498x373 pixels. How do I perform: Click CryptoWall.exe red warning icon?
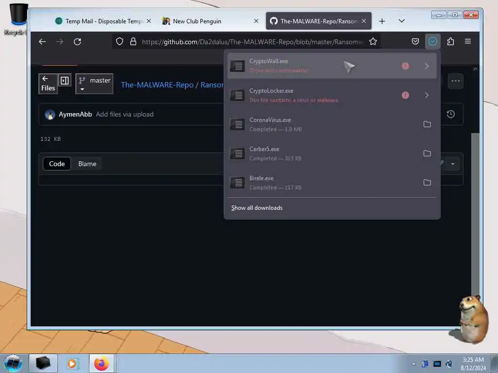click(x=405, y=66)
